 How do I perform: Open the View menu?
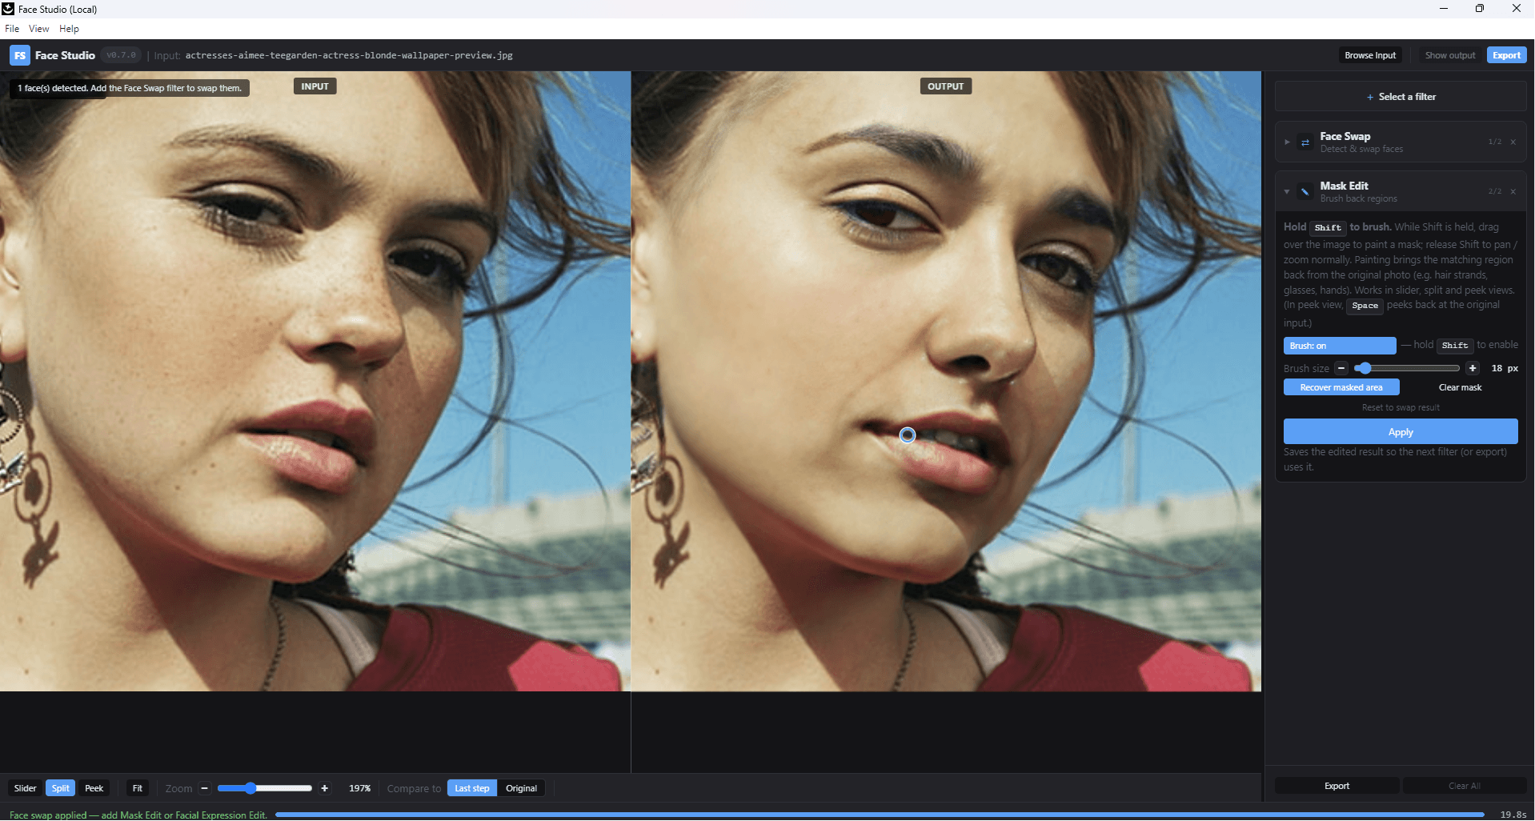(39, 29)
